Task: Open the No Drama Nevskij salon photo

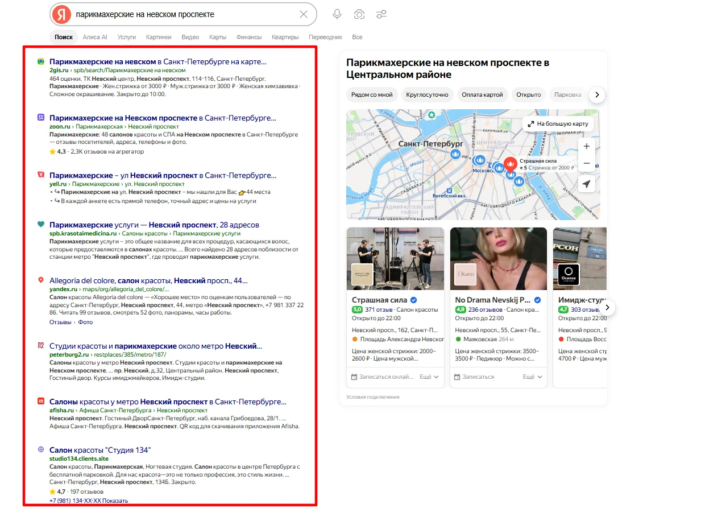Action: pyautogui.click(x=499, y=259)
